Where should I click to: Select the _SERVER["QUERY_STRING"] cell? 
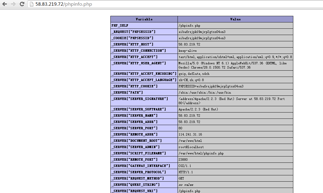(144, 185)
